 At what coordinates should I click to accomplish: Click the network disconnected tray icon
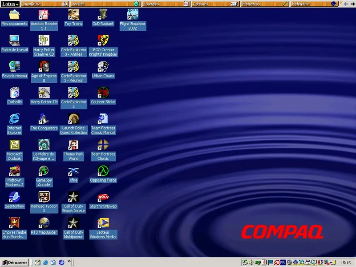pyautogui.click(x=327, y=263)
